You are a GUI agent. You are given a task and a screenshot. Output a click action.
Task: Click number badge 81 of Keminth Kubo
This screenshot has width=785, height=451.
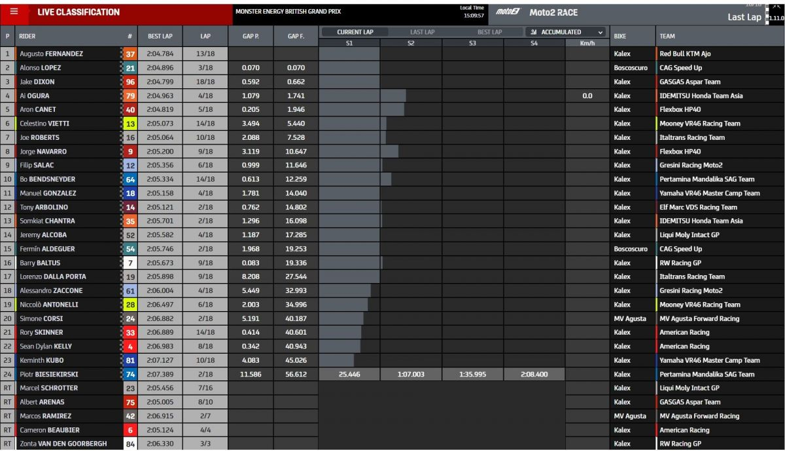(130, 360)
